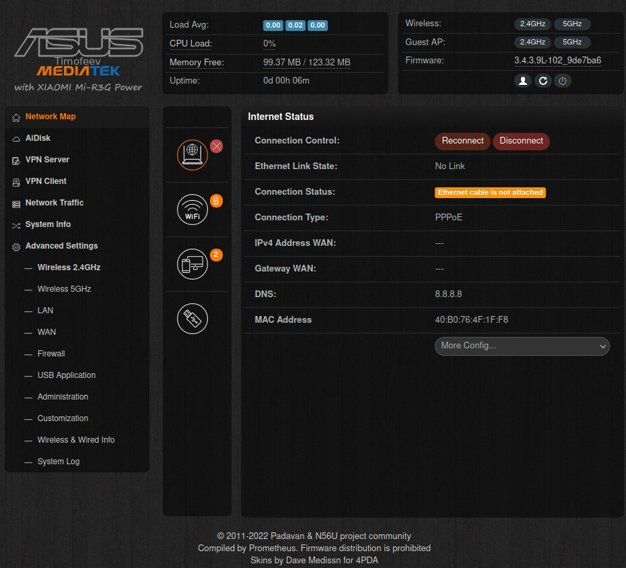Click the ASUS MediaTek logo
Image resolution: width=626 pixels, height=568 pixels.
79,60
